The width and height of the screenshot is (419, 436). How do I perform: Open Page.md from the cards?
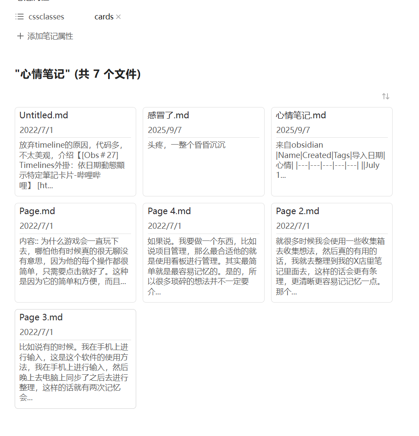coord(37,211)
